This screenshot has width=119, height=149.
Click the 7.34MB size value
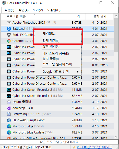pyautogui.click(x=77, y=102)
